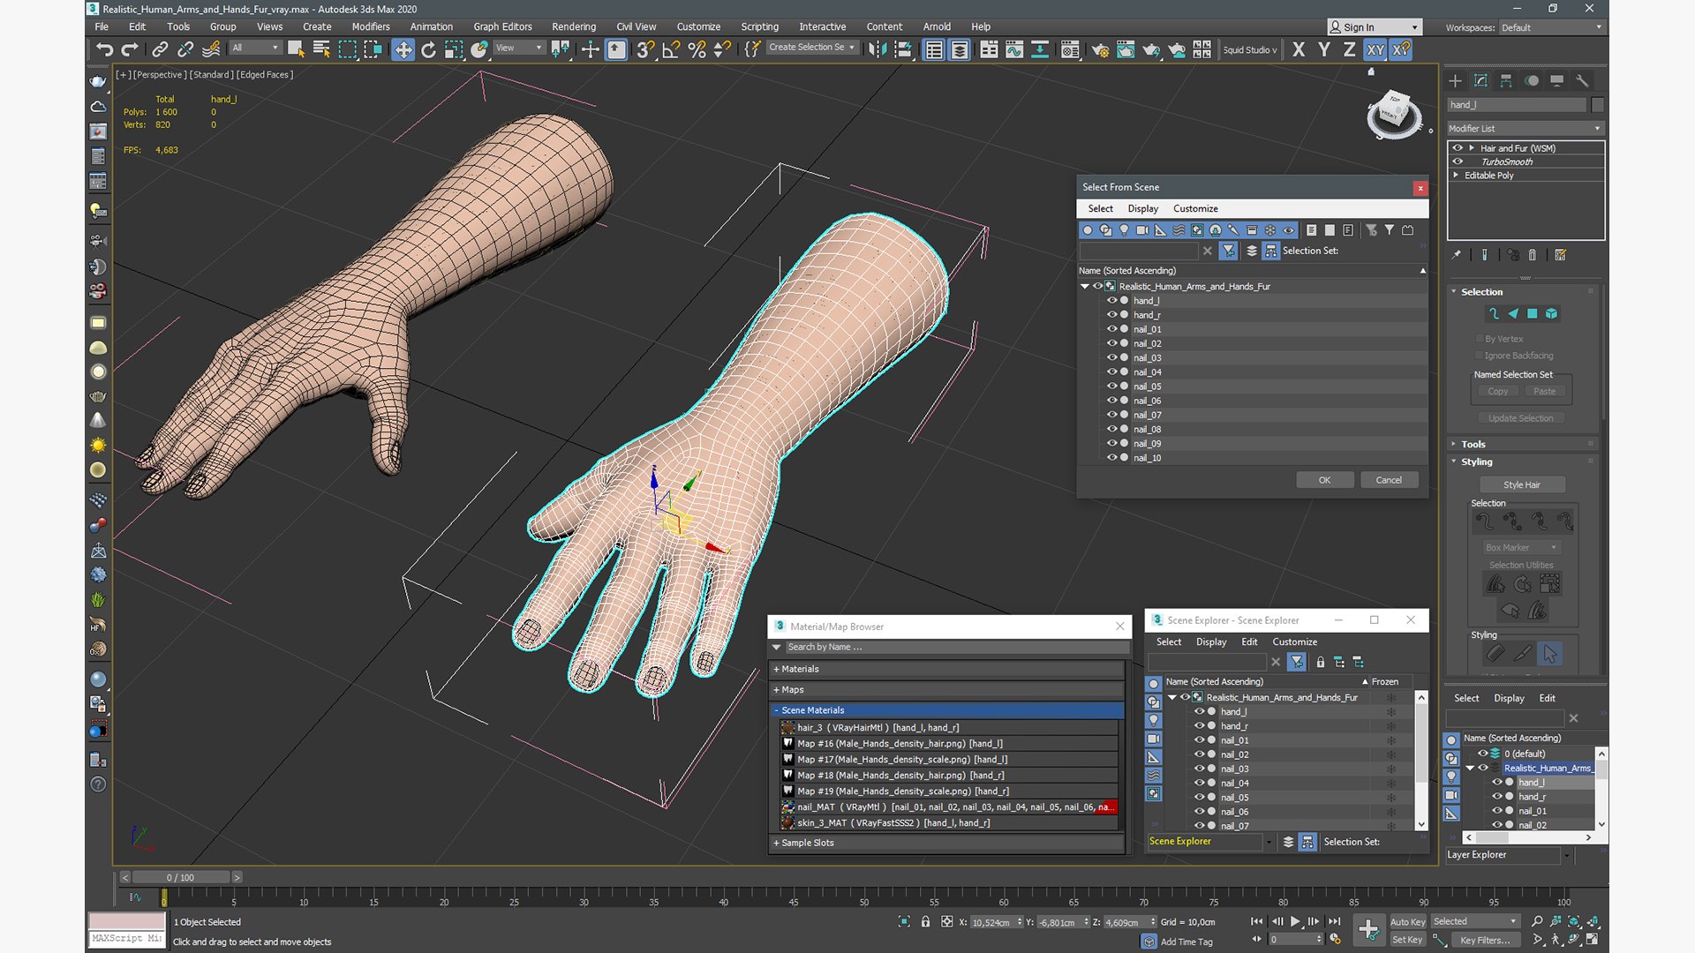Hide nail_03 in Scene Explorer window
The height and width of the screenshot is (953, 1695).
tap(1200, 769)
